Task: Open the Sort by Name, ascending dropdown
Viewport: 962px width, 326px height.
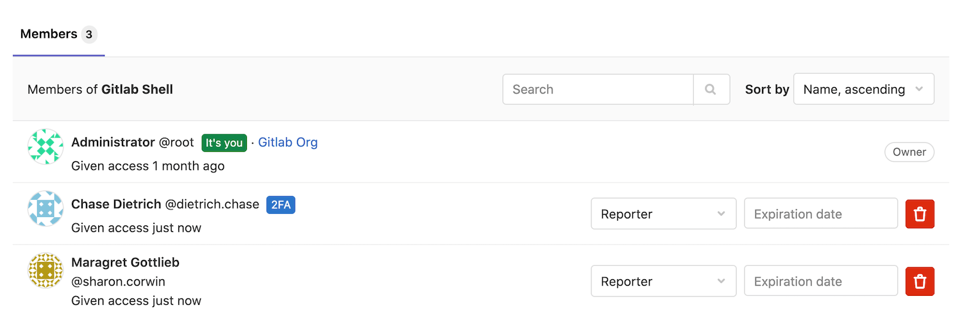Action: point(863,90)
